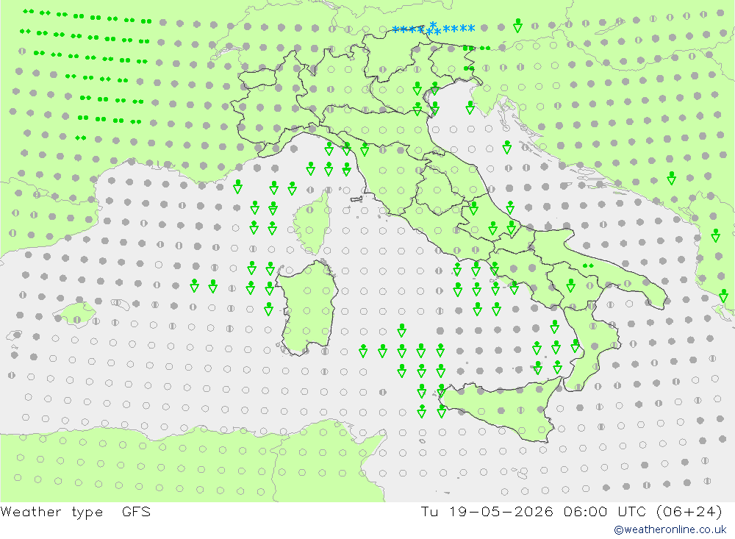Image resolution: width=735 pixels, height=539 pixels.
Task: Select the lone shower symbol beside the snow row
Action: 517,25
